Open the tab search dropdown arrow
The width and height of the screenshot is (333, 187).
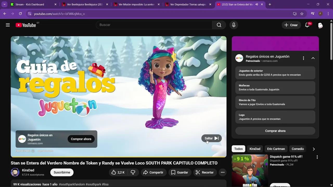click(4, 4)
